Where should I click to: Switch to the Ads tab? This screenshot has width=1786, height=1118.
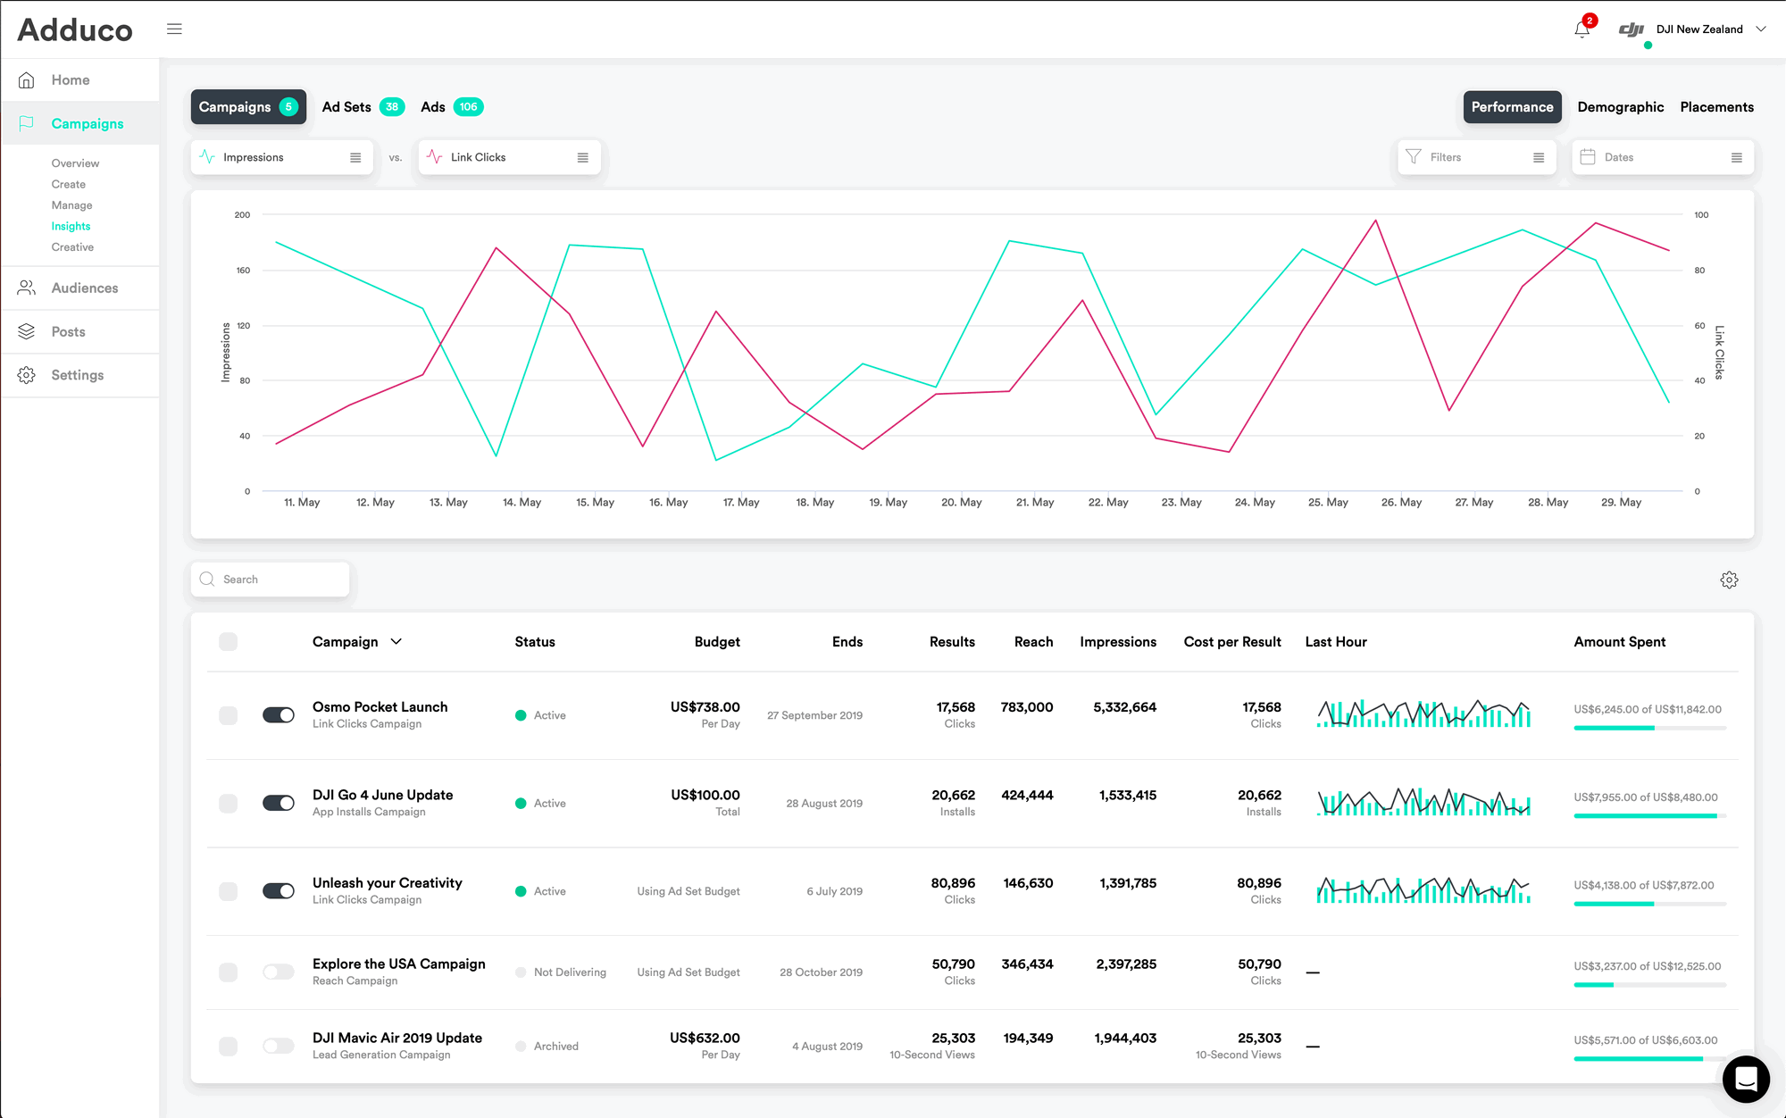pos(452,107)
